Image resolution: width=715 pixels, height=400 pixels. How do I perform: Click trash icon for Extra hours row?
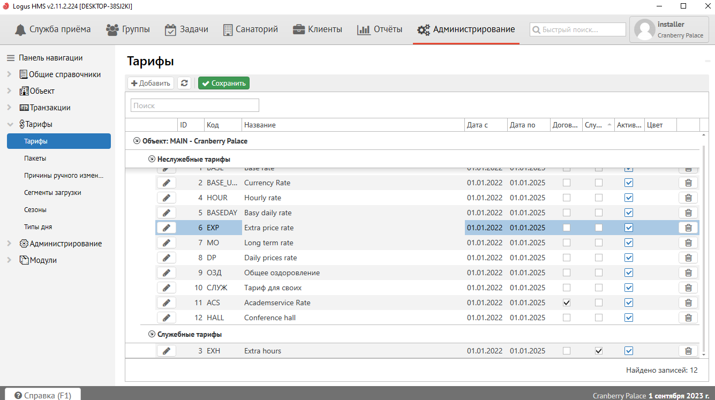[x=688, y=351]
